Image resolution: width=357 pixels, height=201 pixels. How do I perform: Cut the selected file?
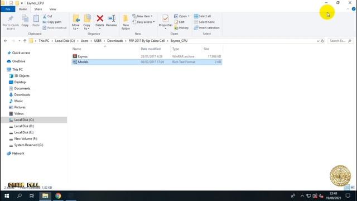(x=47, y=16)
